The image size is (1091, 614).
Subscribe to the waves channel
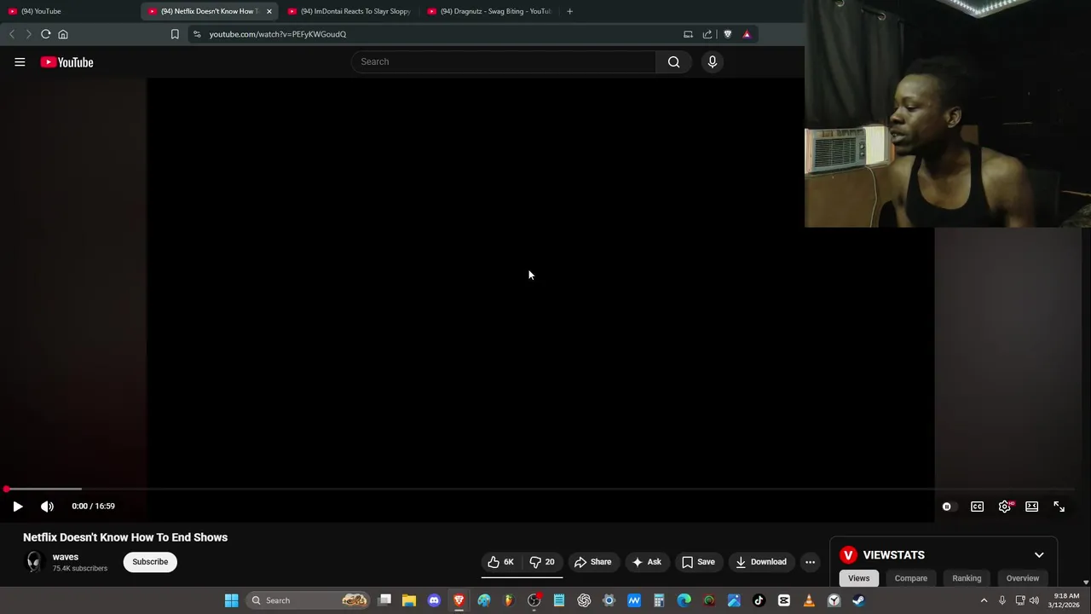[150, 562]
